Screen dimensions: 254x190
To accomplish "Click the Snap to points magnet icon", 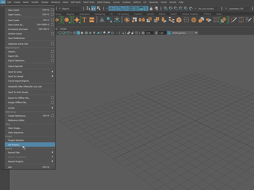I will tap(176, 8).
